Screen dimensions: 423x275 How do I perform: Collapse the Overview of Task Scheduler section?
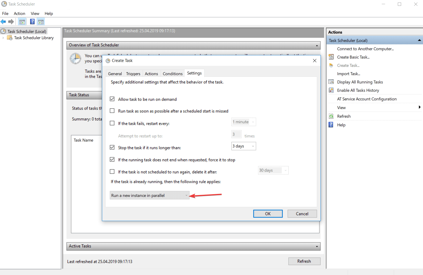(x=317, y=45)
